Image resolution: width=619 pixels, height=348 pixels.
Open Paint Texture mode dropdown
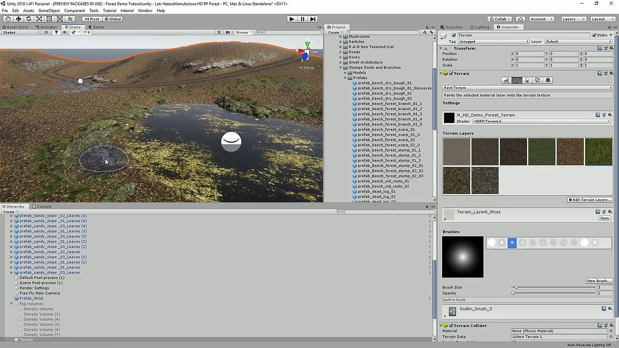[x=528, y=88]
